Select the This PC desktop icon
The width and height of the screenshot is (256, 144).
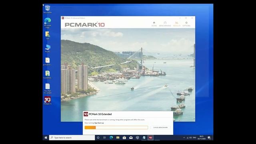pyautogui.click(x=48, y=48)
